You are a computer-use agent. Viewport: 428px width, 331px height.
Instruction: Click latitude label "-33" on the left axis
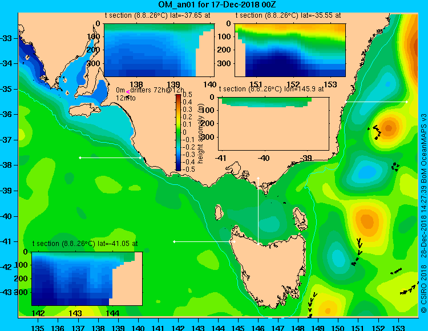[6, 38]
